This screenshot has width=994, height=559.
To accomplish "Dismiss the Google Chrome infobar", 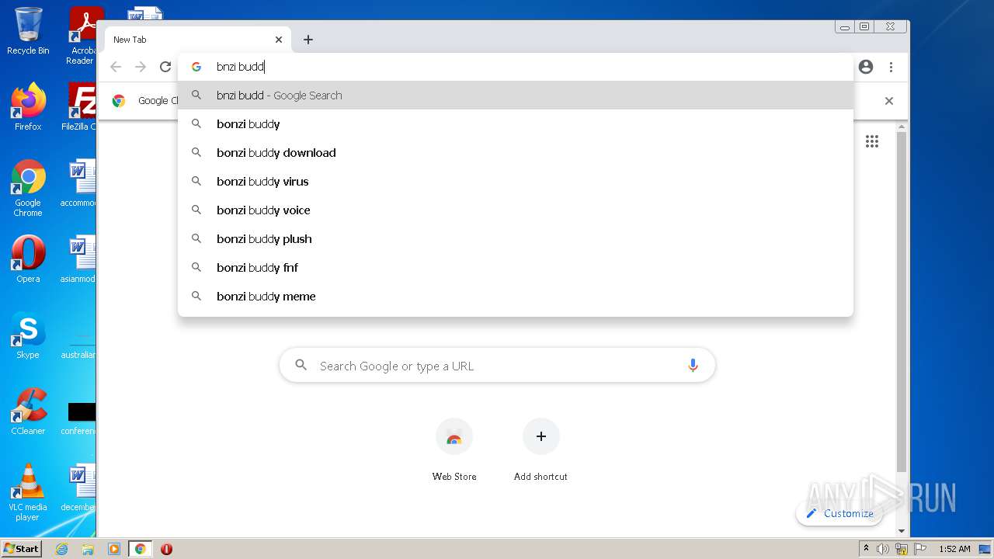I will [889, 101].
